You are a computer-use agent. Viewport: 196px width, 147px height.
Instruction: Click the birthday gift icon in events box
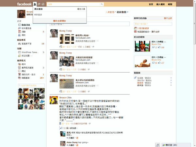point(135,31)
